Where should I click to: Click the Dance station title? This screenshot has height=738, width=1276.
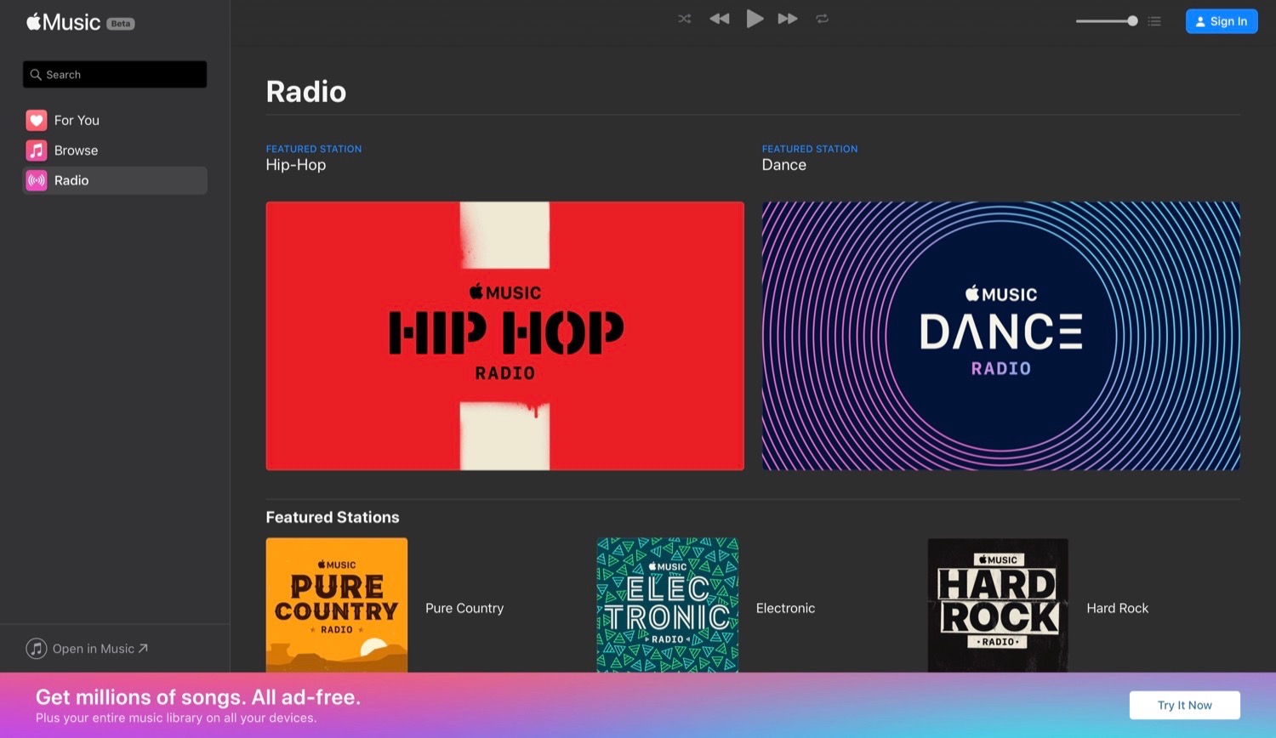(x=784, y=165)
